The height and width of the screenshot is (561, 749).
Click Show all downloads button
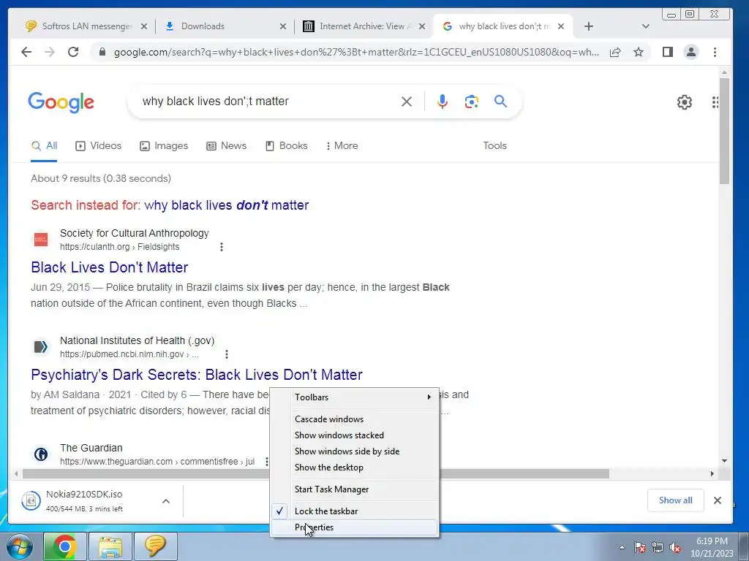tap(675, 500)
